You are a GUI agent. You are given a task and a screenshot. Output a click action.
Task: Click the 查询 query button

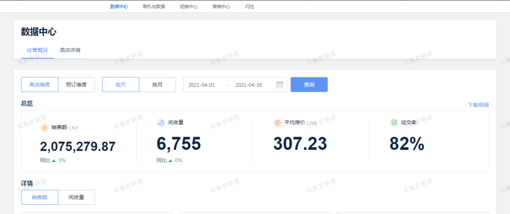309,85
